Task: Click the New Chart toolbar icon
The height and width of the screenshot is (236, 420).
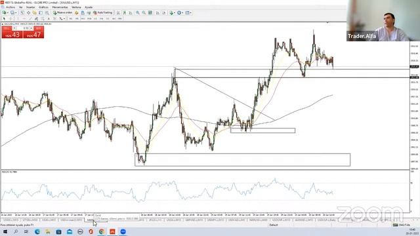Action: 5,12
